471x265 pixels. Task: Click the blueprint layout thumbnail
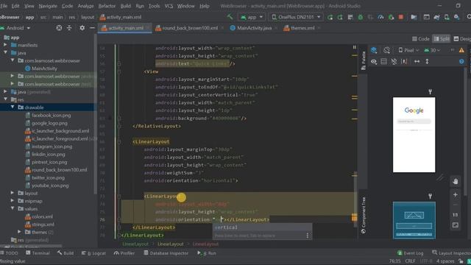pos(414,220)
